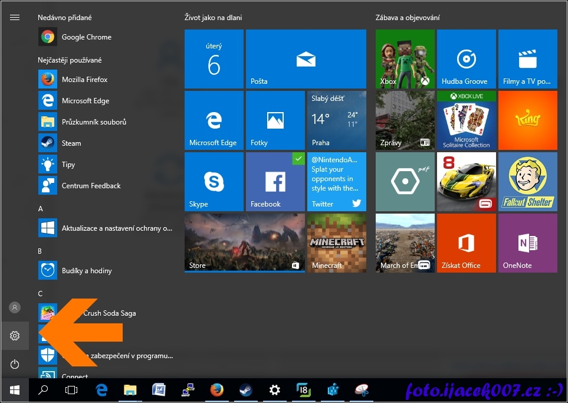Expand the hamburger menu at top left
Viewport: 568px width, 403px height.
coord(15,18)
